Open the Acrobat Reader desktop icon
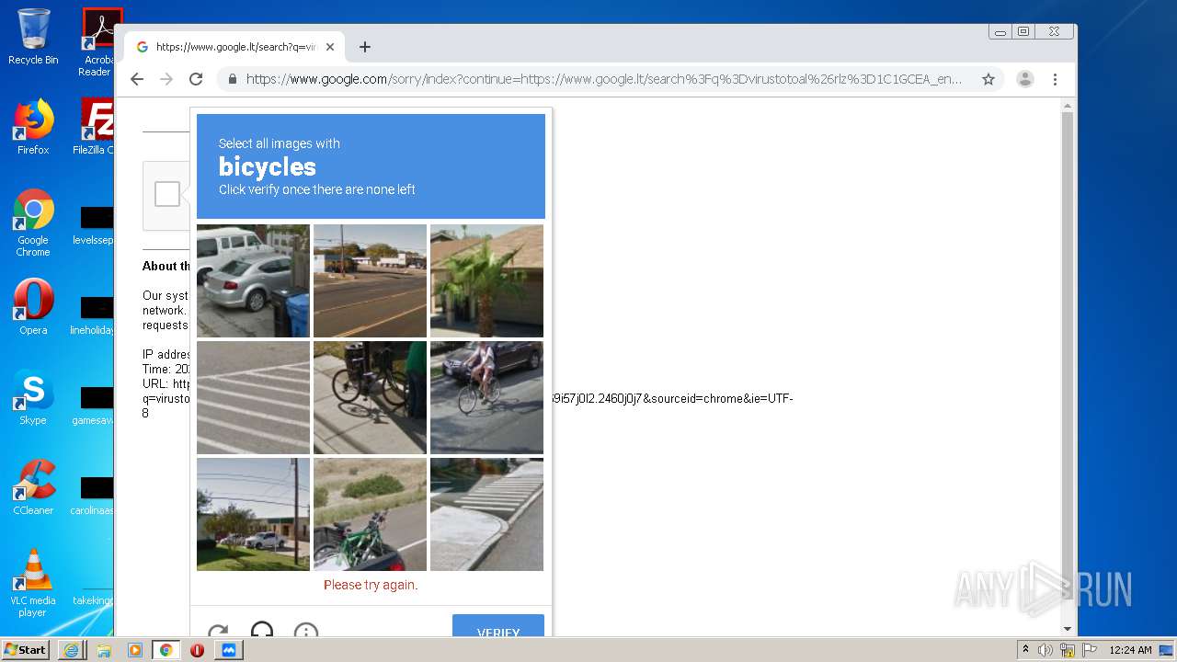Screen dimensions: 1177x662 tap(97, 42)
